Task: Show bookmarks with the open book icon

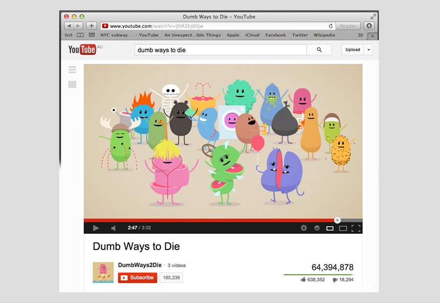Action: coord(80,35)
